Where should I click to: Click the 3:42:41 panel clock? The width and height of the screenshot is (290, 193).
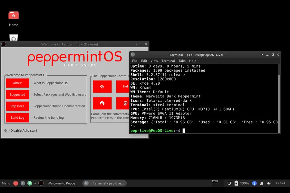280,183
